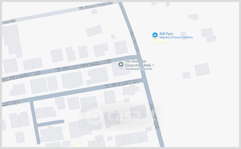Click the Via Giovanni Verga street label
The height and width of the screenshot is (149, 241).
tap(122, 84)
